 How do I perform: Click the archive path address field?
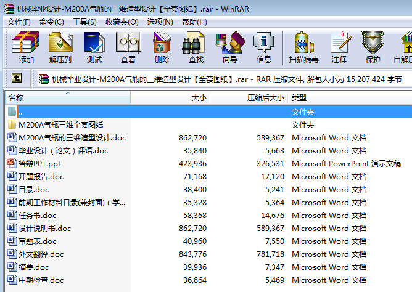[x=225, y=79]
